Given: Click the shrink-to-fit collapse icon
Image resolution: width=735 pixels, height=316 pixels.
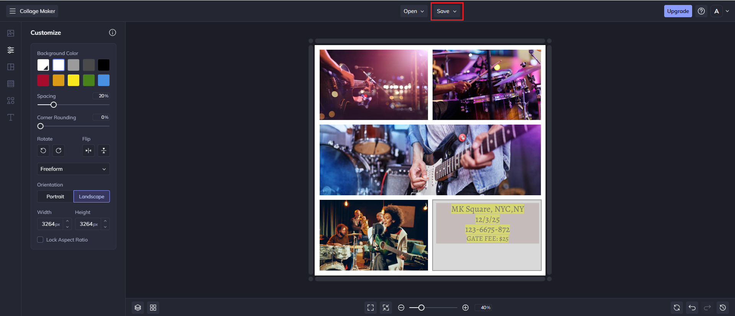Looking at the screenshot, I should coord(386,308).
